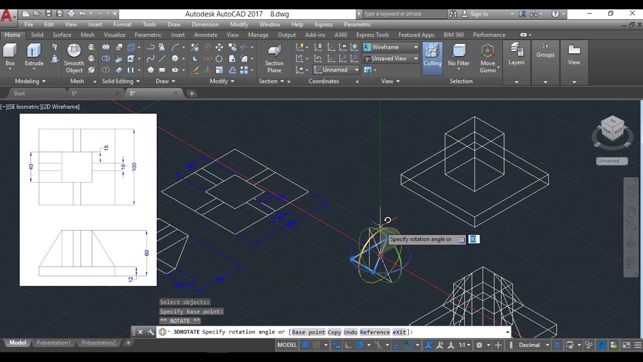
Task: Toggle annotation visibility icon in status bar
Action: pyautogui.click(x=428, y=345)
